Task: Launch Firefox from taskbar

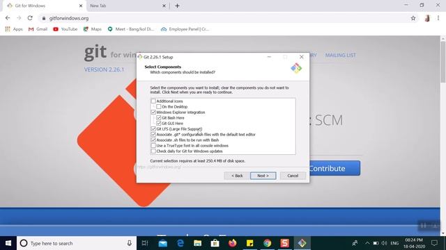Action: 232,243
